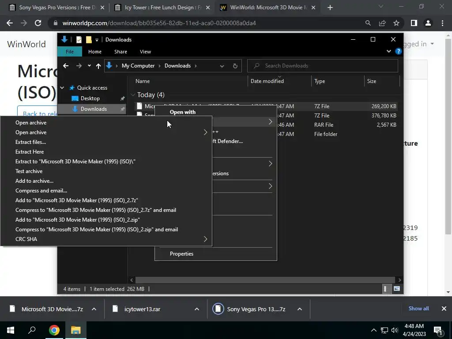
Task: Open a new Chrome tab
Action: [x=330, y=8]
